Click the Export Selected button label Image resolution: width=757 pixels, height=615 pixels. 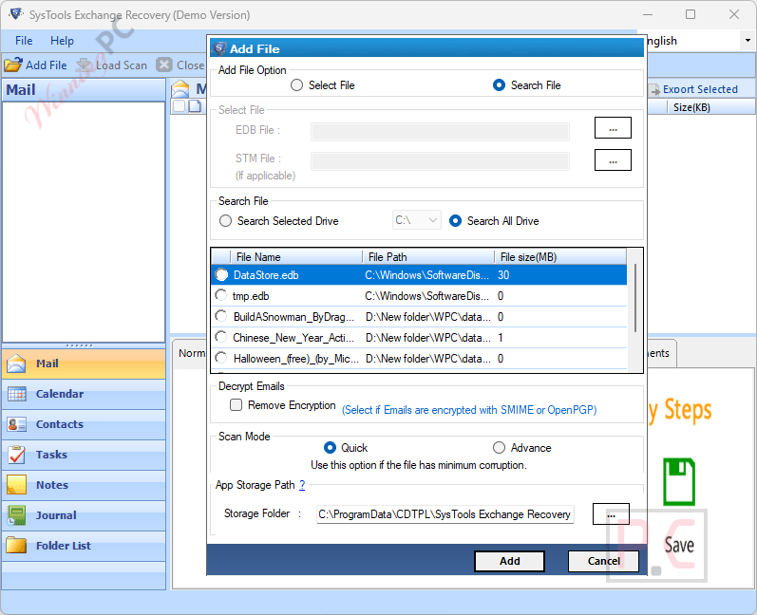(x=700, y=89)
